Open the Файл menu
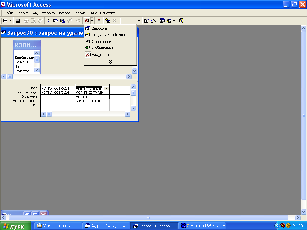Screen dimensions: 307x230 point(8,13)
